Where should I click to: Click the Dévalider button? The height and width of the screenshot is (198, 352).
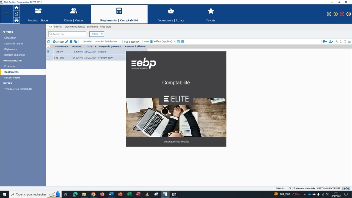coord(87,42)
